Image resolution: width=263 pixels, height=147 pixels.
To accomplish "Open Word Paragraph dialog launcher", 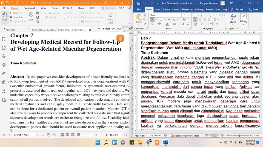I will tap(225, 29).
